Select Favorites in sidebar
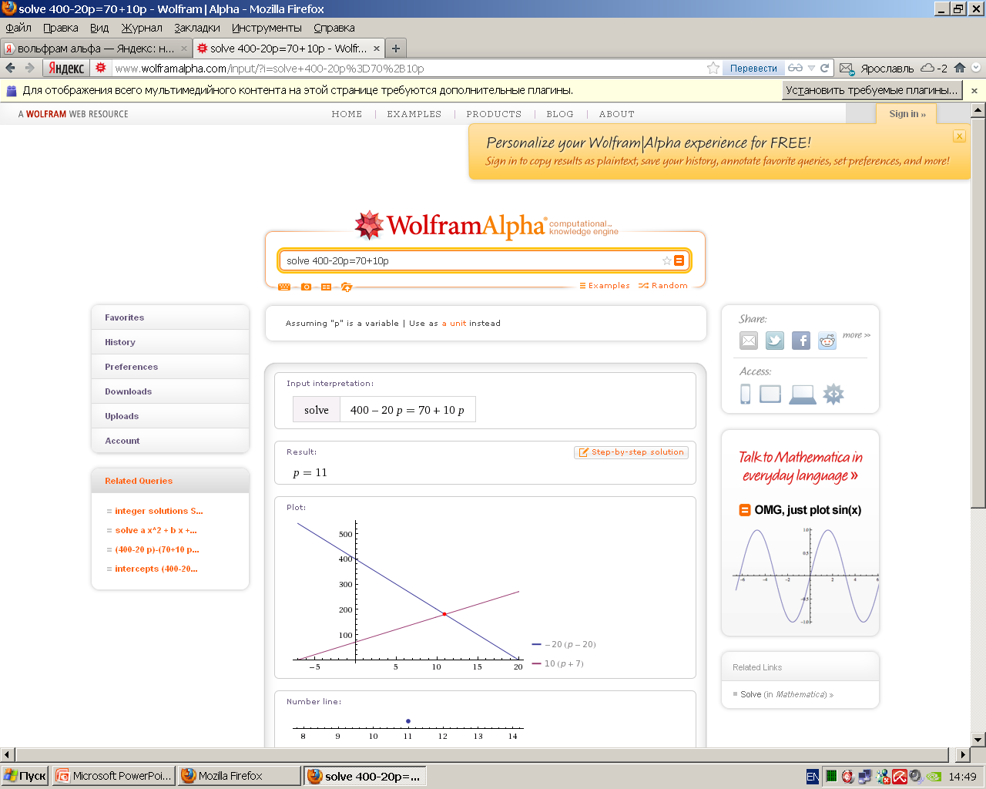This screenshot has height=789, width=986. click(x=170, y=317)
